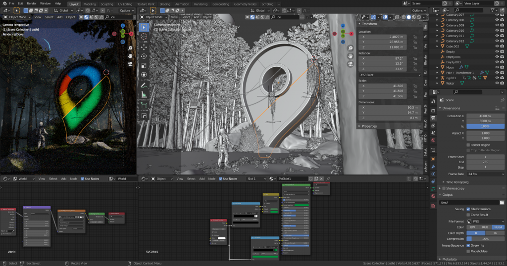Screen dimensions: 507x266
Task: Switch to the UV Editing workspace tab
Action: click(x=125, y=4)
